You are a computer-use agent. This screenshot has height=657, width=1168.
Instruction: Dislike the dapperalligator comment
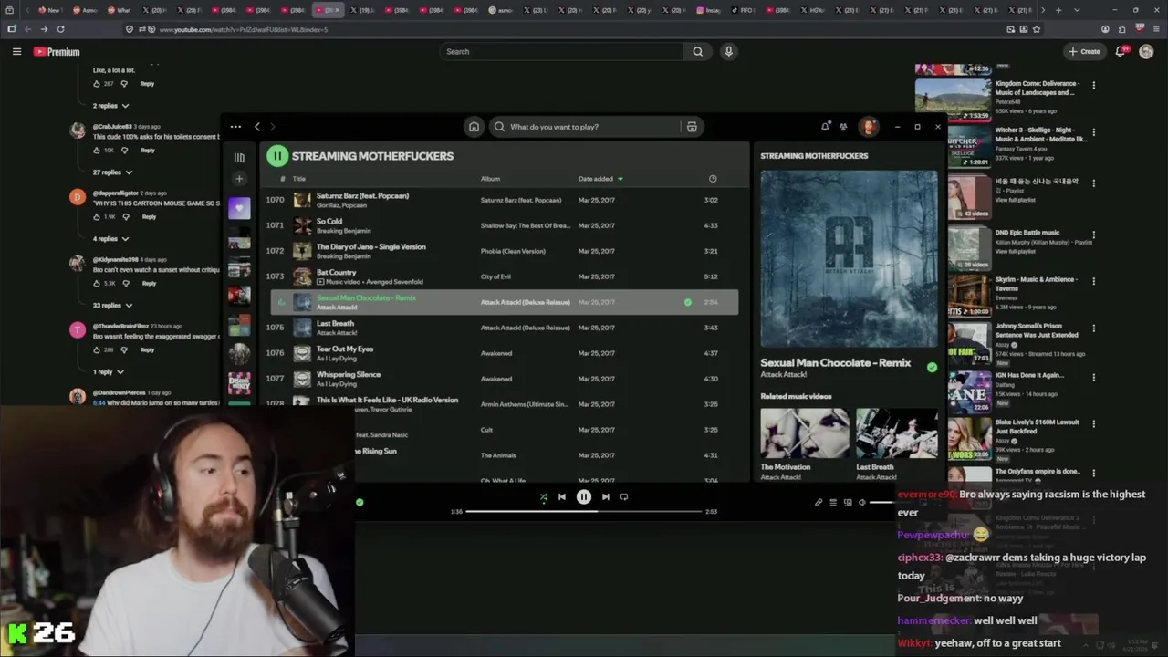coord(125,217)
